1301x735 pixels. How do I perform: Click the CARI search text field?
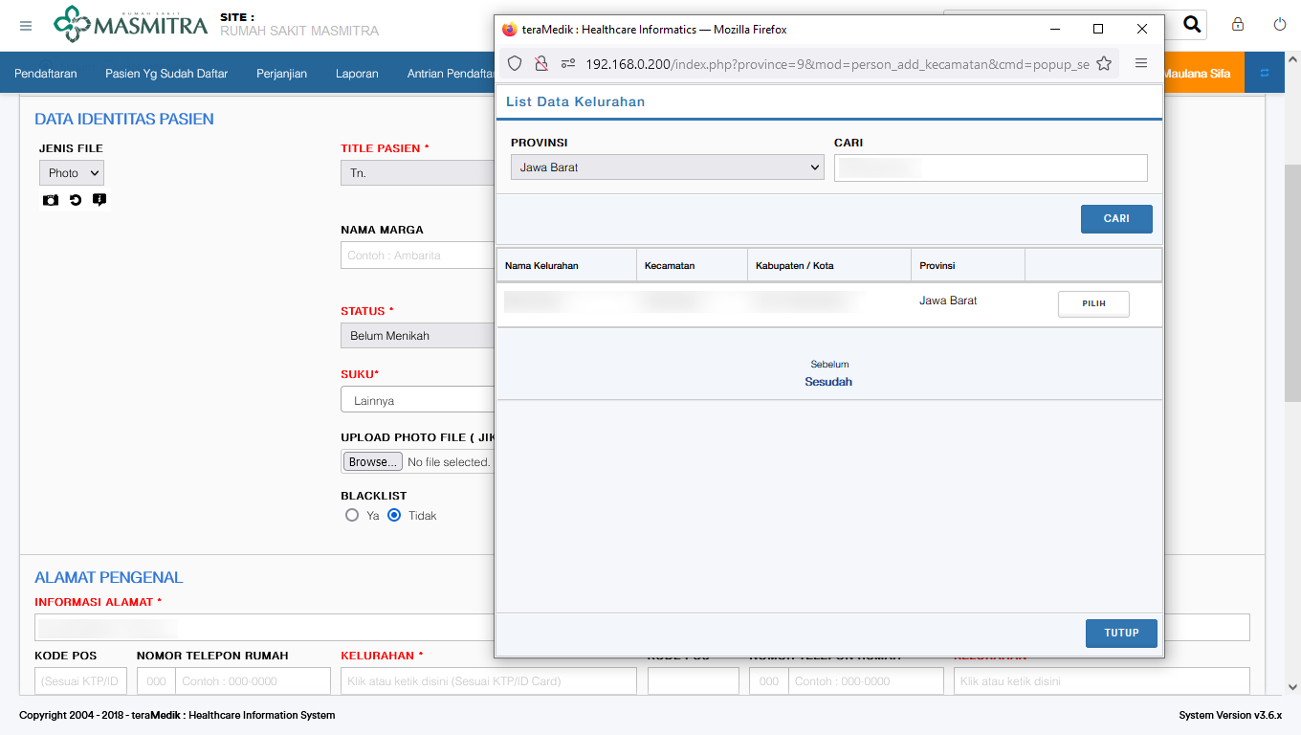(x=990, y=167)
